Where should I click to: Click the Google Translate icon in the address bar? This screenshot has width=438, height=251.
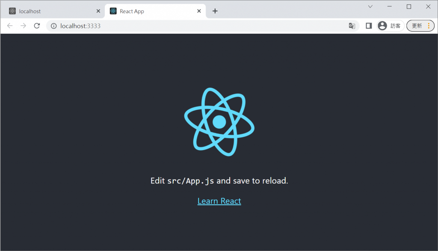pyautogui.click(x=352, y=26)
